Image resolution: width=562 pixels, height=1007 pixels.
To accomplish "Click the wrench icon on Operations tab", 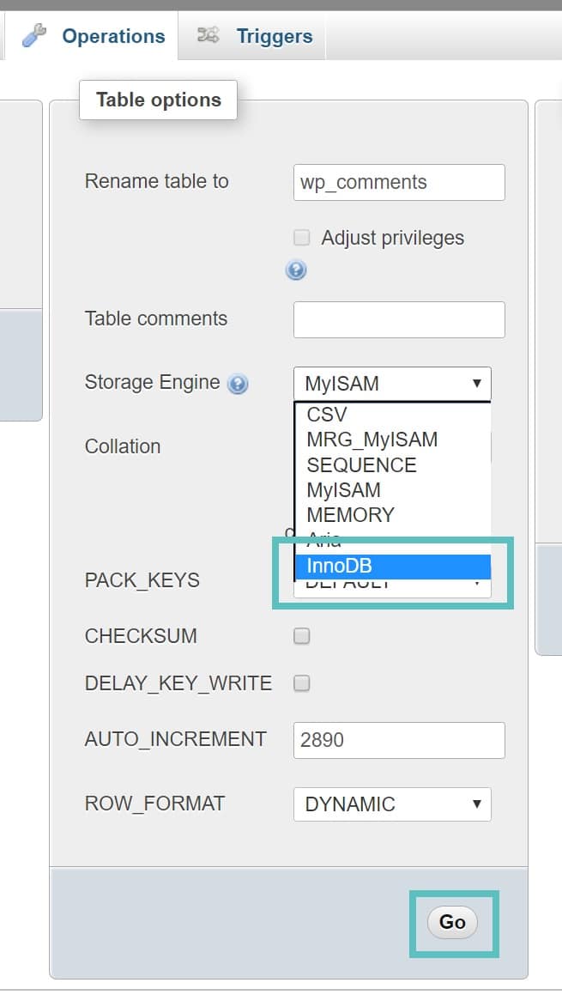I will [33, 35].
